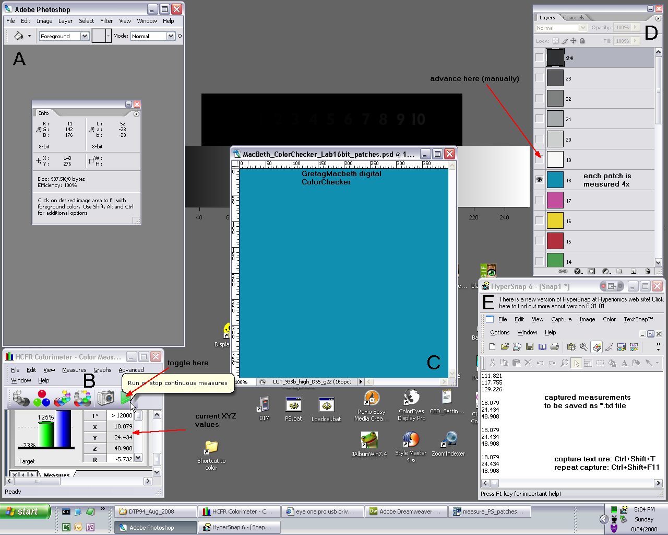Click the HCFR camera icon
The height and width of the screenshot is (535, 668).
[x=105, y=398]
